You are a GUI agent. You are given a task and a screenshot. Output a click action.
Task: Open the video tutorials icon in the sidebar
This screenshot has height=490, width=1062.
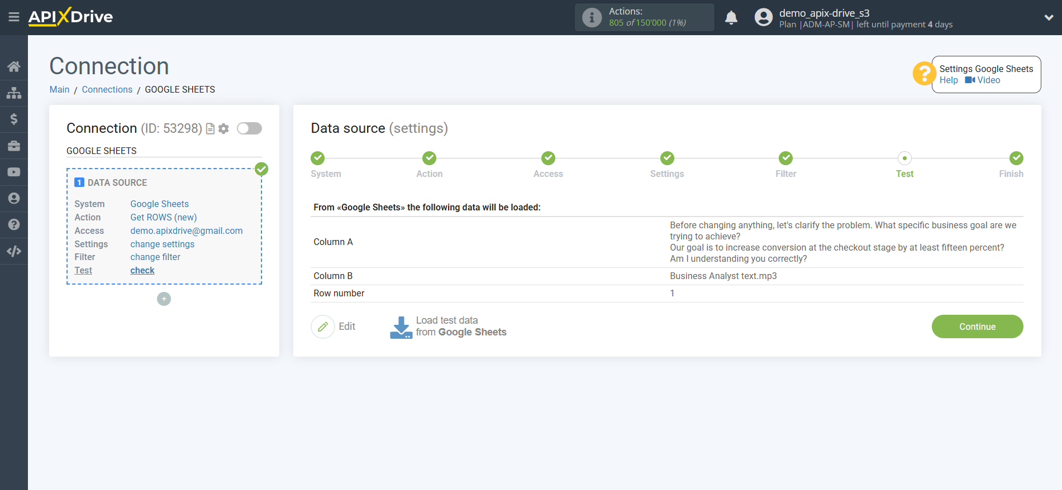[14, 172]
